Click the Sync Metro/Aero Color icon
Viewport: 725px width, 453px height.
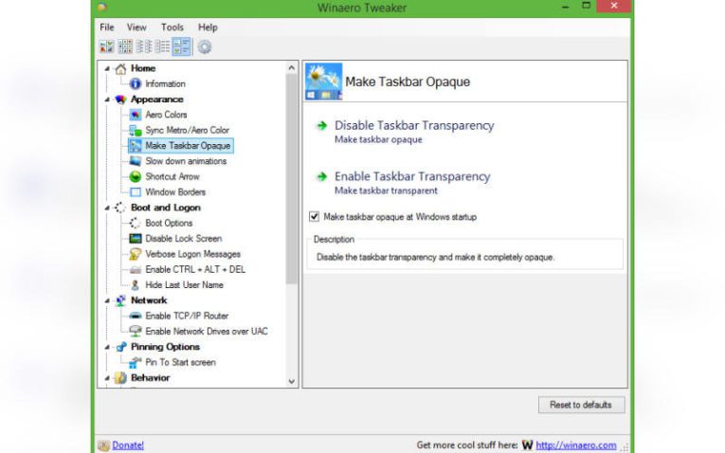pyautogui.click(x=135, y=131)
